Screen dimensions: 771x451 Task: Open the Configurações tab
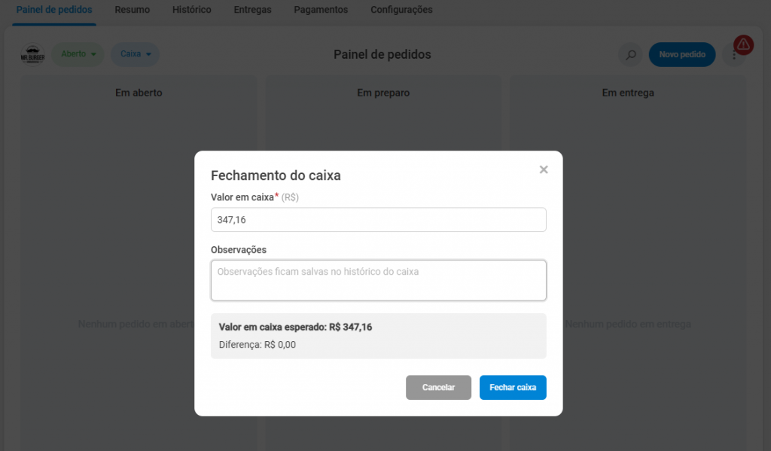[401, 10]
